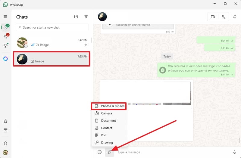Search within the current chat
This screenshot has height=158, width=241.
click(x=235, y=17)
